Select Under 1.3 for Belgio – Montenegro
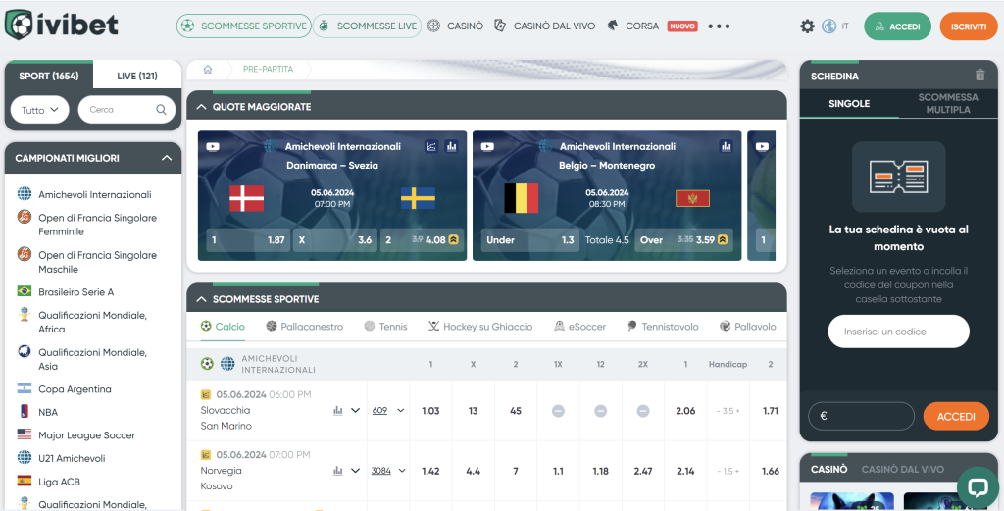 tap(530, 240)
